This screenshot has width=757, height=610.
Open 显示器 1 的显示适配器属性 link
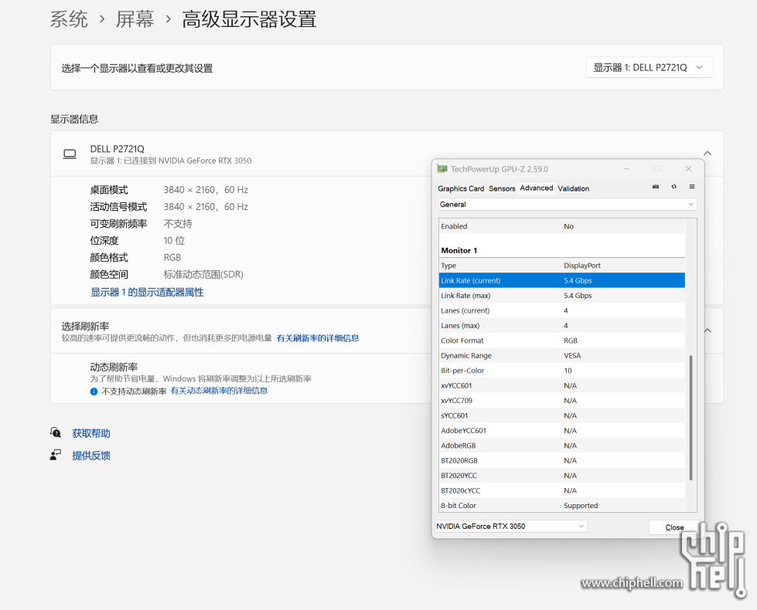(147, 292)
